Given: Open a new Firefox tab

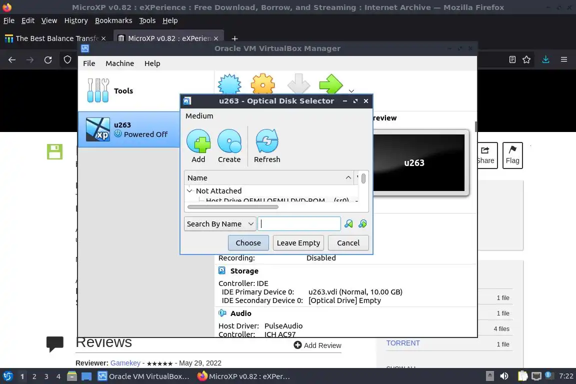Looking at the screenshot, I should pyautogui.click(x=234, y=38).
